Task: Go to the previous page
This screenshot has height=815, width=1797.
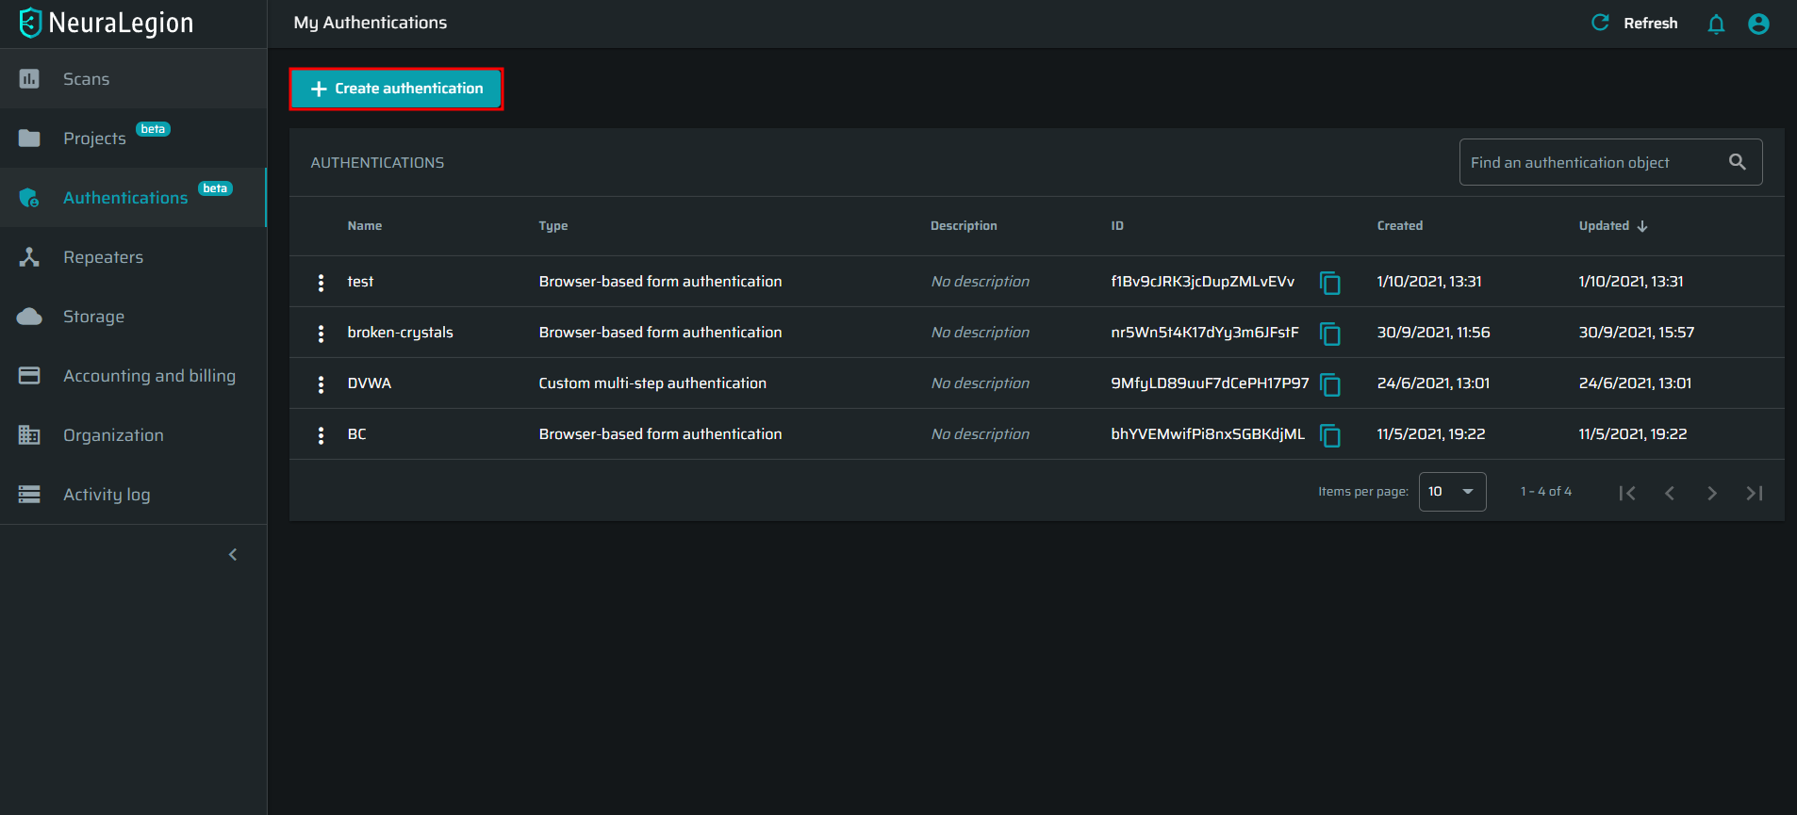Action: (1670, 493)
